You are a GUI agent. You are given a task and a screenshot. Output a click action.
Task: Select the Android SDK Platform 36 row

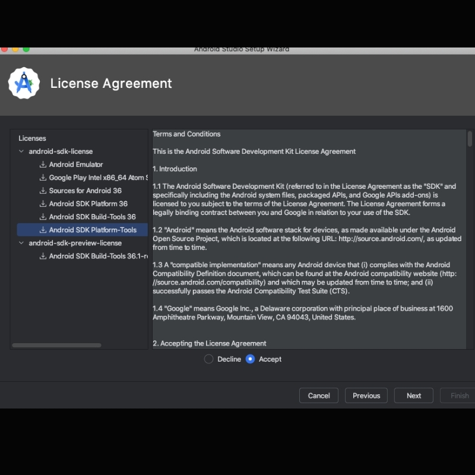pos(83,204)
